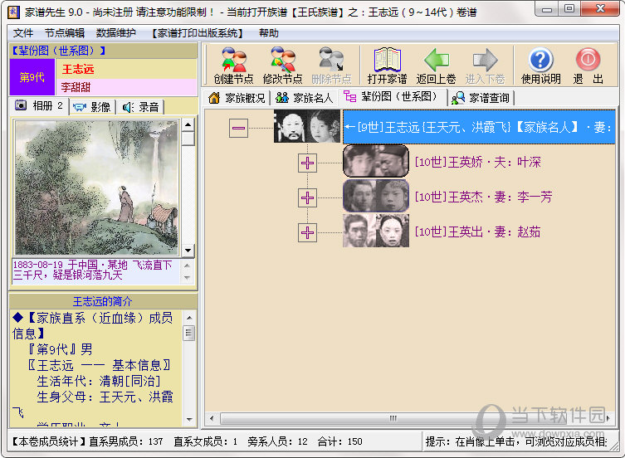The image size is (625, 458).
Task: Click 简介 panel scrollbar down arrow
Action: tap(189, 419)
